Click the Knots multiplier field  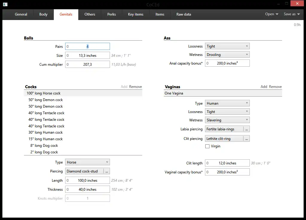coord(88,198)
